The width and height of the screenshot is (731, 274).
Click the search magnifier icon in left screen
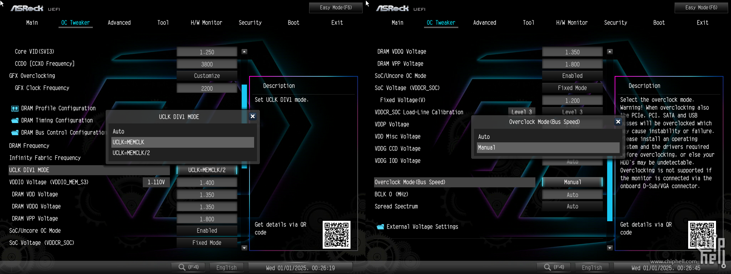tap(182, 267)
